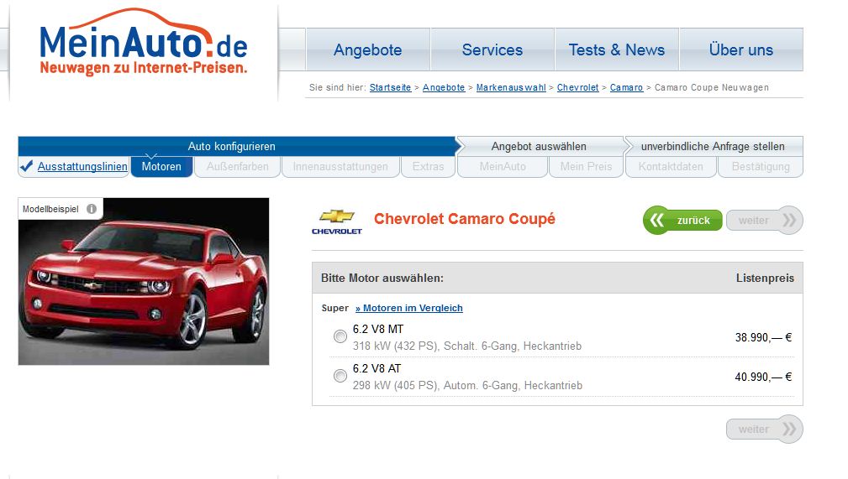Open the Über uns menu
848x479 pixels.
(x=740, y=49)
